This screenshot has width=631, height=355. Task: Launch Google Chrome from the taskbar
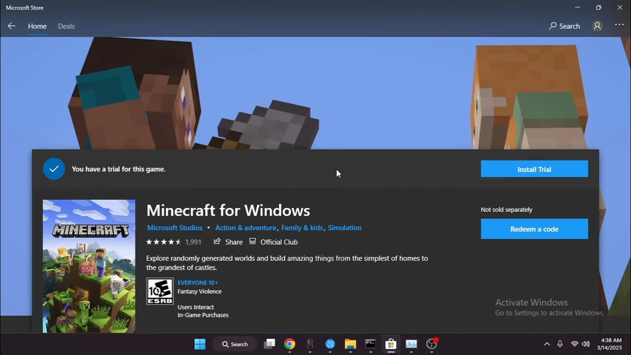click(290, 344)
